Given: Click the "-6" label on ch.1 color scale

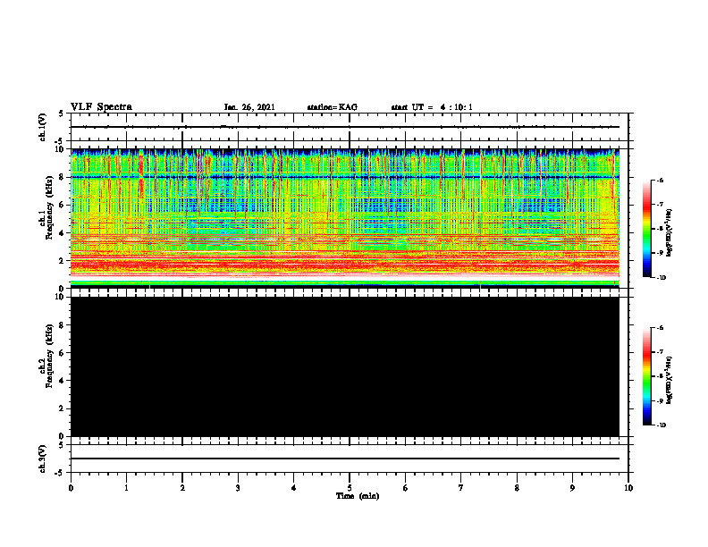Looking at the screenshot, I should pos(660,180).
